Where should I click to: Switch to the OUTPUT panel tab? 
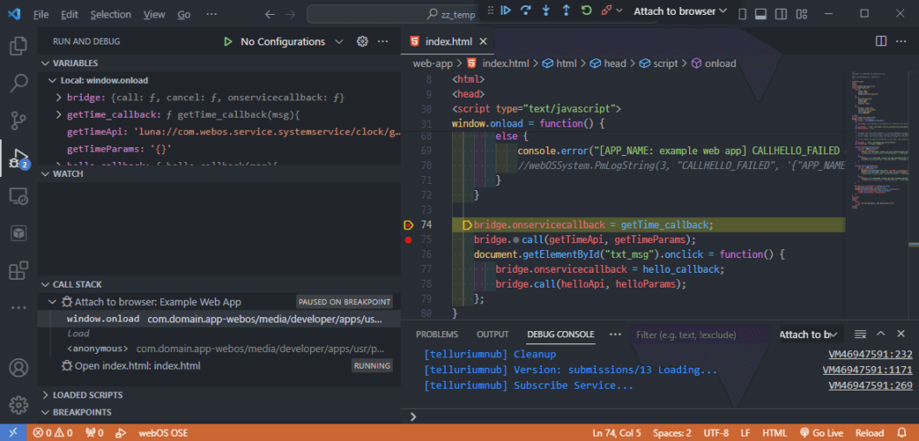(x=492, y=335)
